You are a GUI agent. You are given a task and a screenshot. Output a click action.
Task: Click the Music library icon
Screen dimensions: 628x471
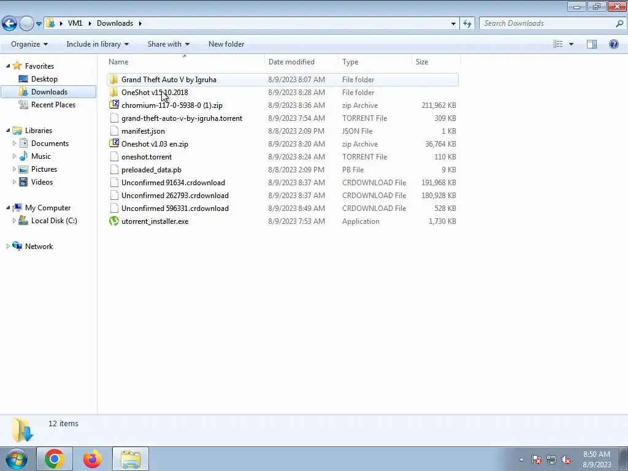tap(24, 156)
